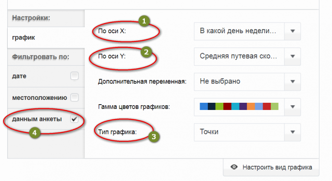Open the «По оси Y» dropdown arrow
Viewport: 332px width, 181px height.
293,56
